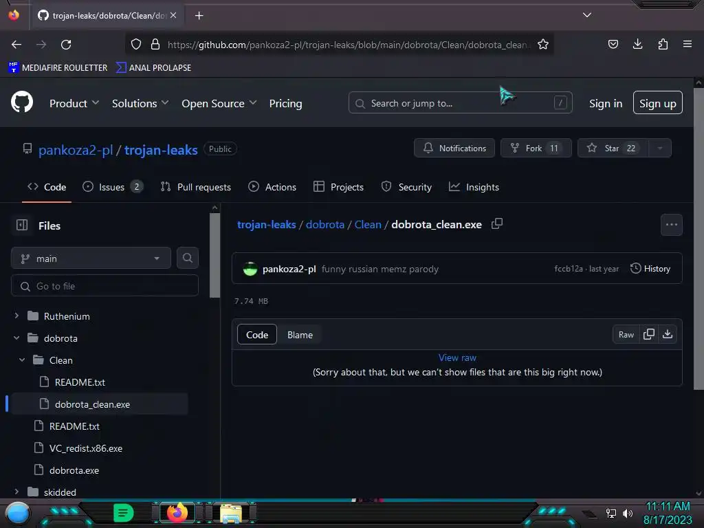704x528 pixels.
Task: Click the Raw button
Action: [x=626, y=335]
